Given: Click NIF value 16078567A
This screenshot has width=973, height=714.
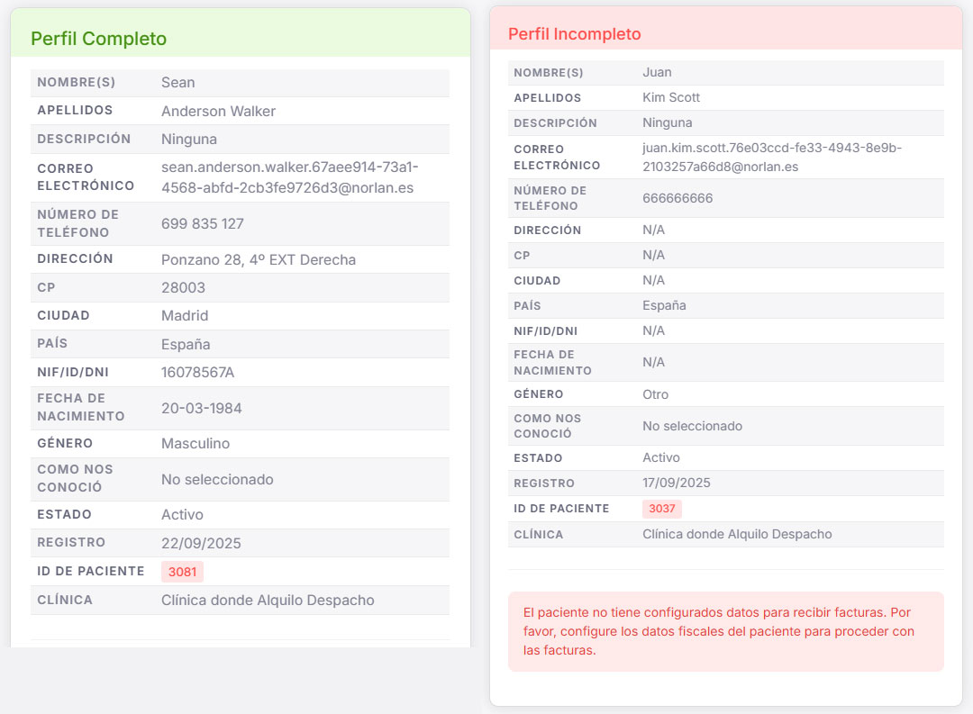Looking at the screenshot, I should pos(197,372).
